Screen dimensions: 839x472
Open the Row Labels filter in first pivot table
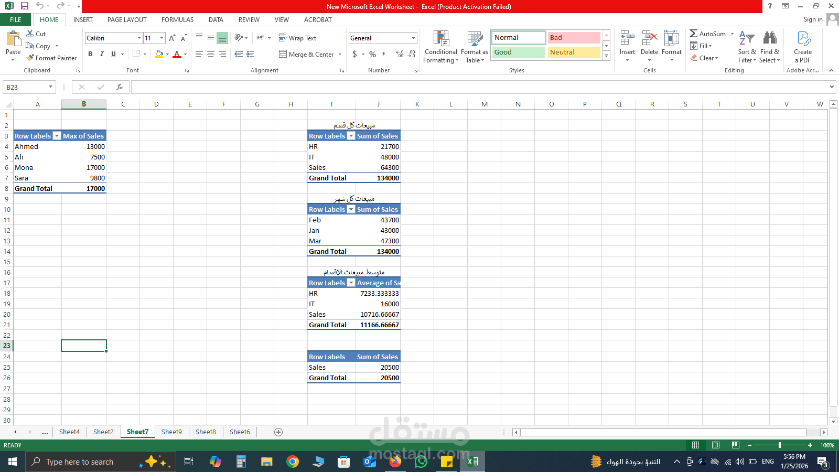click(57, 136)
